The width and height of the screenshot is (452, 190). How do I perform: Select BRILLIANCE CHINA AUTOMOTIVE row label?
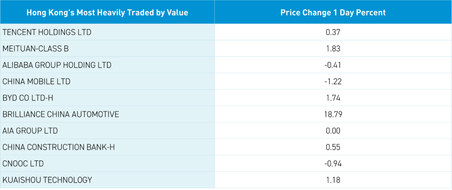pos(61,114)
